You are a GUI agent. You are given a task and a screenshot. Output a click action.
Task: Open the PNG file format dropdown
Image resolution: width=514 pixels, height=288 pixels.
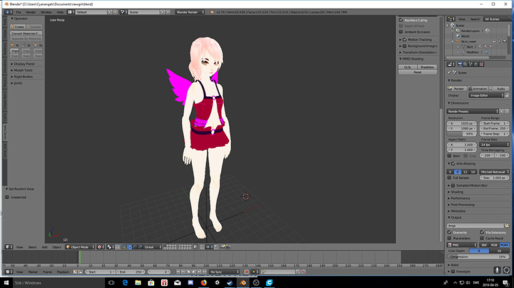(461, 244)
